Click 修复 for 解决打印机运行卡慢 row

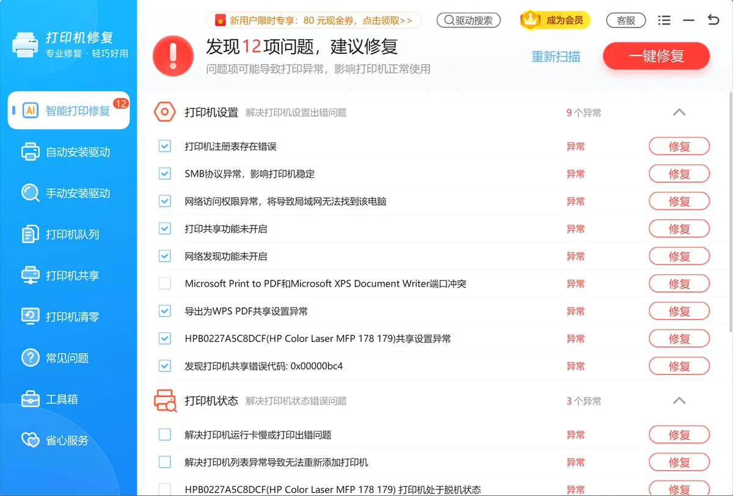[x=679, y=434]
